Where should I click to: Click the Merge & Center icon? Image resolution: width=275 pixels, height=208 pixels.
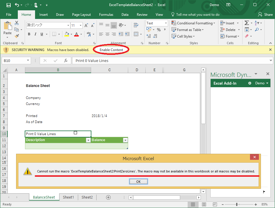[x=136, y=34]
